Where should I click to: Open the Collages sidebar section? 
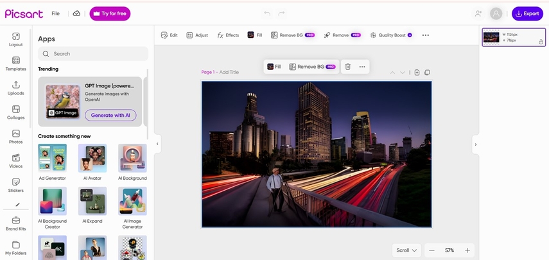(16, 112)
